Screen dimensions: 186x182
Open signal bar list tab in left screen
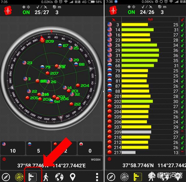pyautogui.click(x=33, y=177)
